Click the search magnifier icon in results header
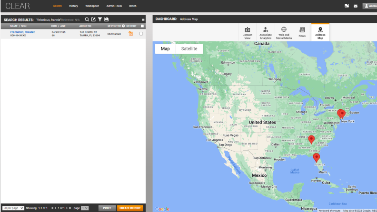377x212 pixels. click(x=87, y=19)
